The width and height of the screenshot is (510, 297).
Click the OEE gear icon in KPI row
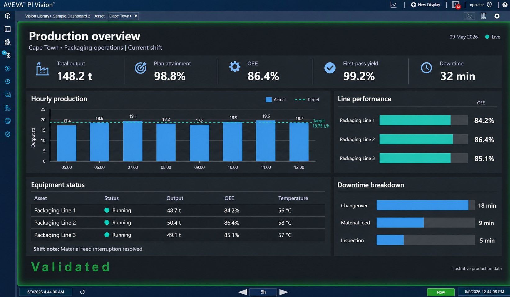coord(235,67)
